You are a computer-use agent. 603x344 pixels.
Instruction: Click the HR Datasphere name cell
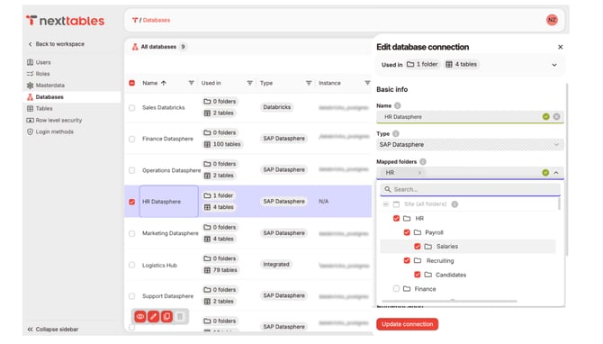[x=169, y=201]
